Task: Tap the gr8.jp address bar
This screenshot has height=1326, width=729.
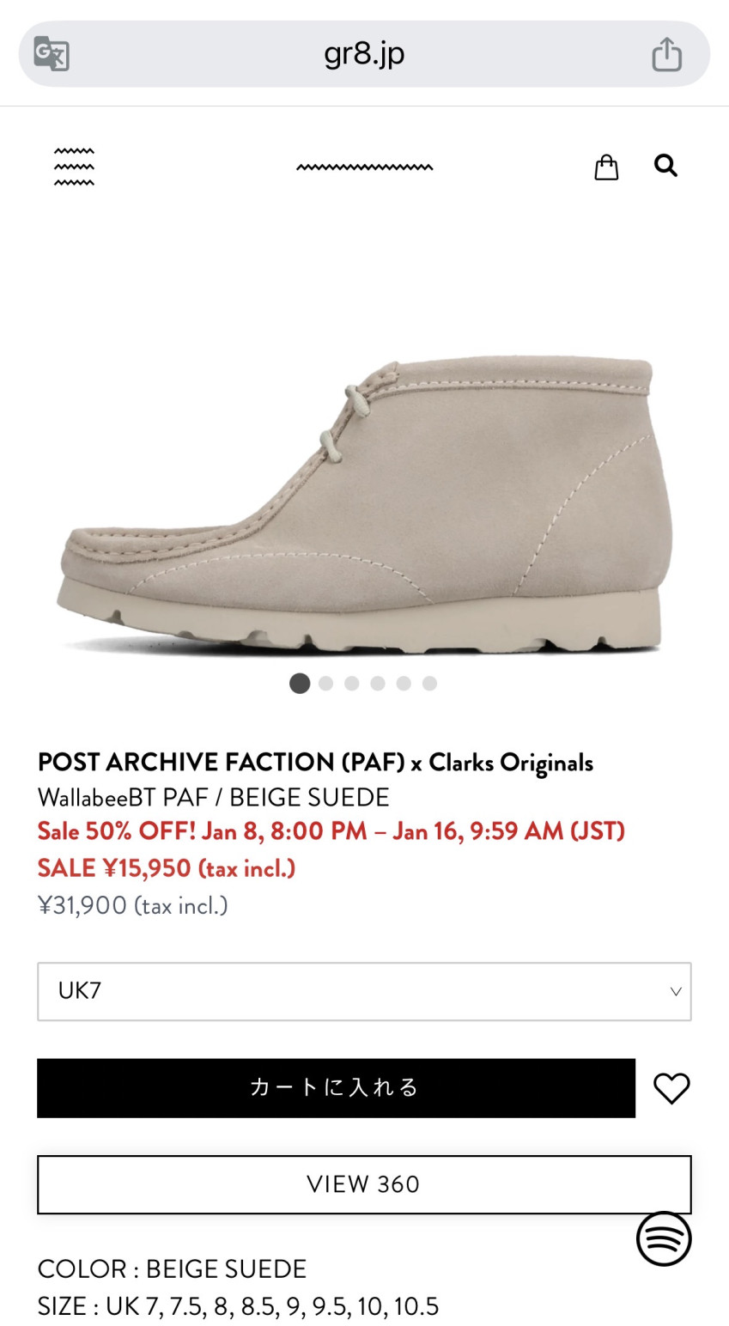Action: 364,54
